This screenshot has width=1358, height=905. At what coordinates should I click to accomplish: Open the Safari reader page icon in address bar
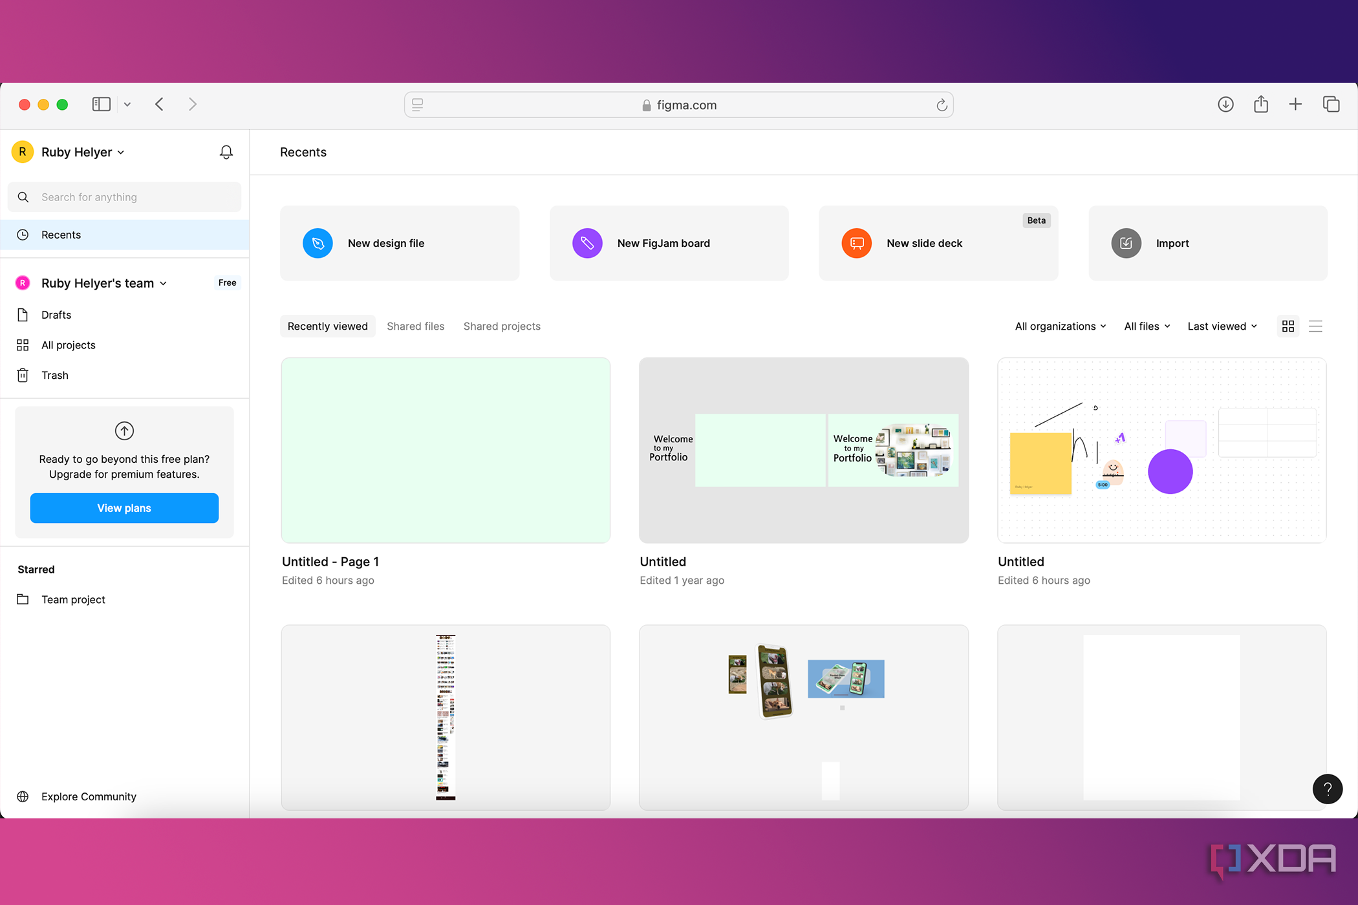(418, 105)
